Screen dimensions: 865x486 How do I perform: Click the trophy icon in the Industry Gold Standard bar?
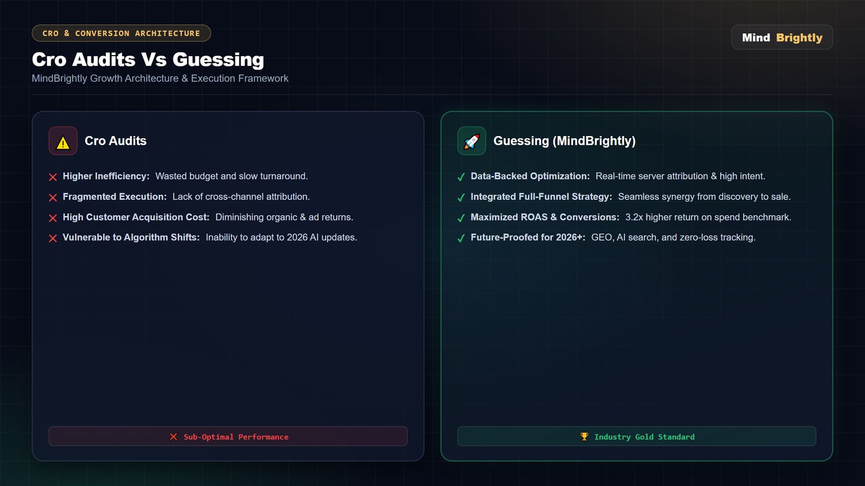[x=584, y=437]
